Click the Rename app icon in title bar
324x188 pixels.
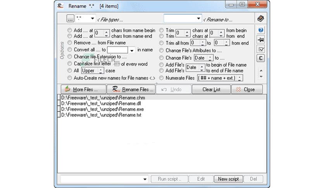coord(60,6)
